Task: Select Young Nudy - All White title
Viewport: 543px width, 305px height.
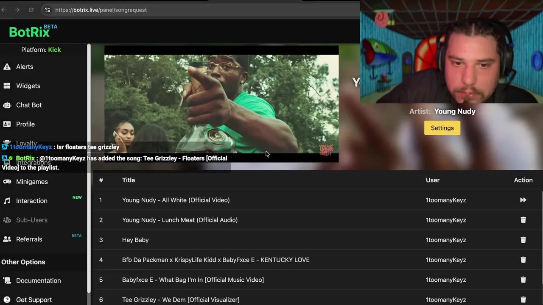Action: tap(176, 200)
